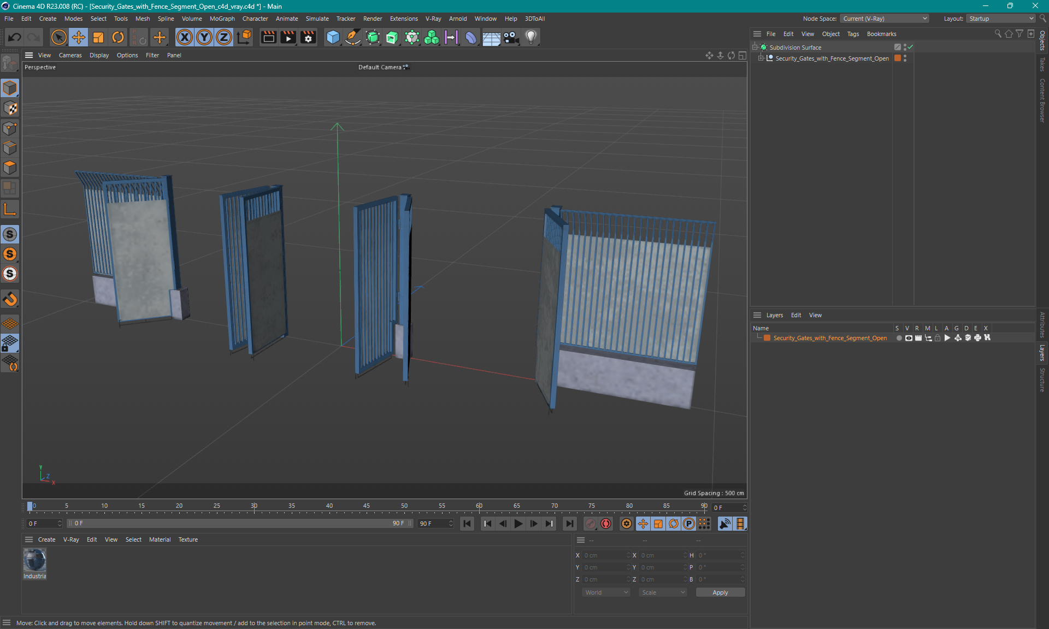Click object's orange layer color tag
The width and height of the screenshot is (1049, 629).
(898, 58)
